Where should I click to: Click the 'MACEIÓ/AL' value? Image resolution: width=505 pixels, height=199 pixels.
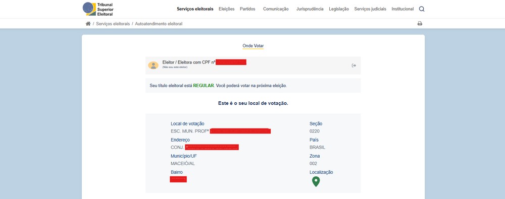pyautogui.click(x=183, y=163)
